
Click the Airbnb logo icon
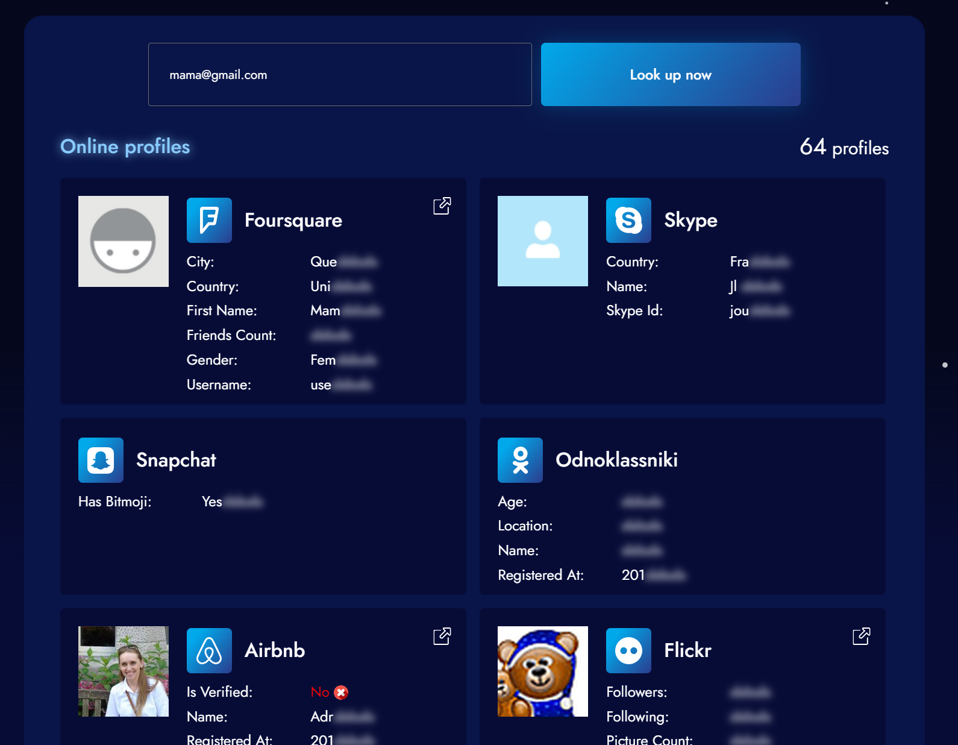(209, 650)
